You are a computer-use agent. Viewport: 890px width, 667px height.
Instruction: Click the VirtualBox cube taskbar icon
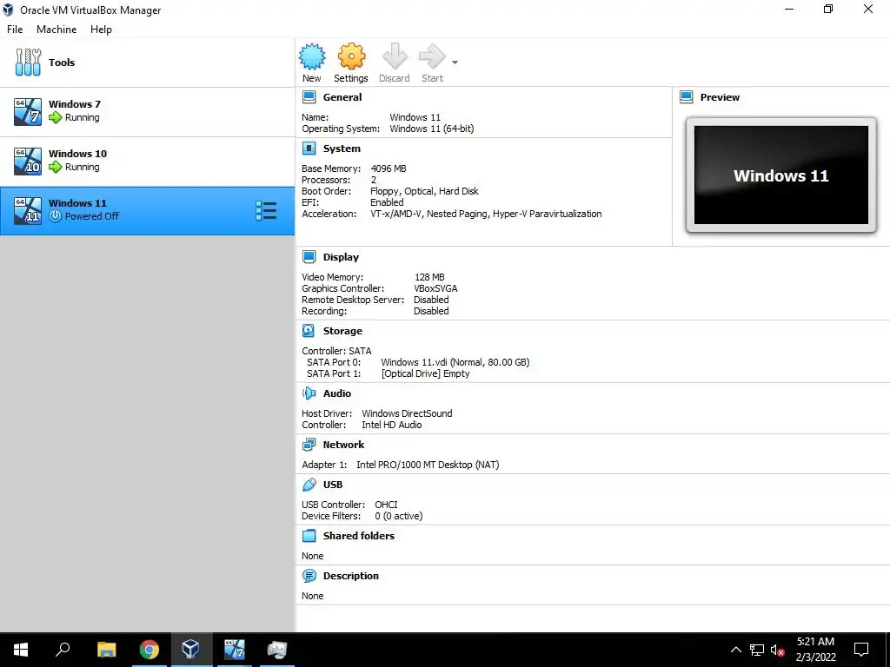[x=191, y=650]
